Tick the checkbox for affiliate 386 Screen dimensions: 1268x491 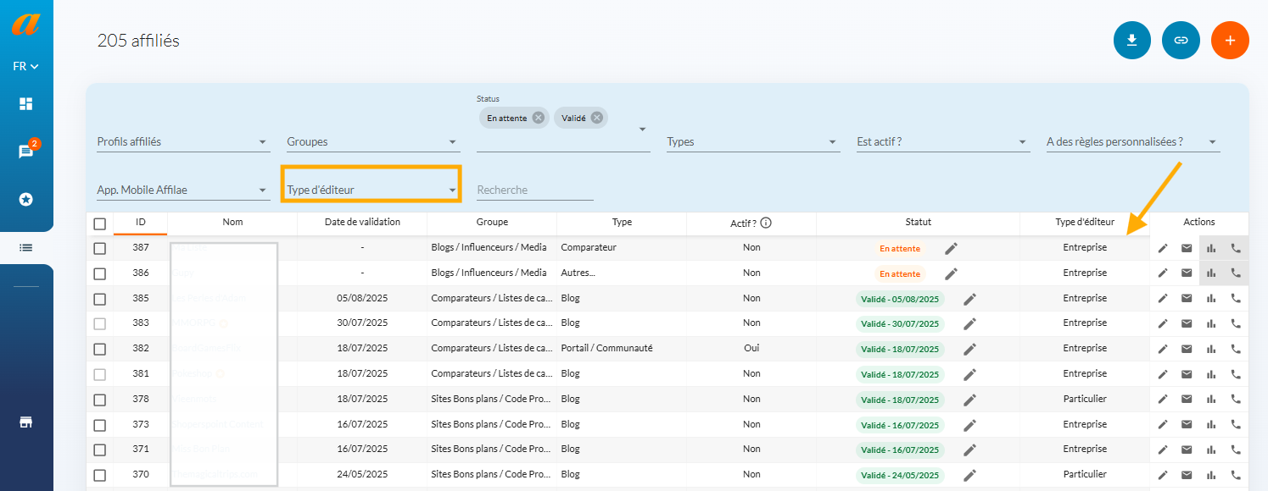pyautogui.click(x=100, y=273)
